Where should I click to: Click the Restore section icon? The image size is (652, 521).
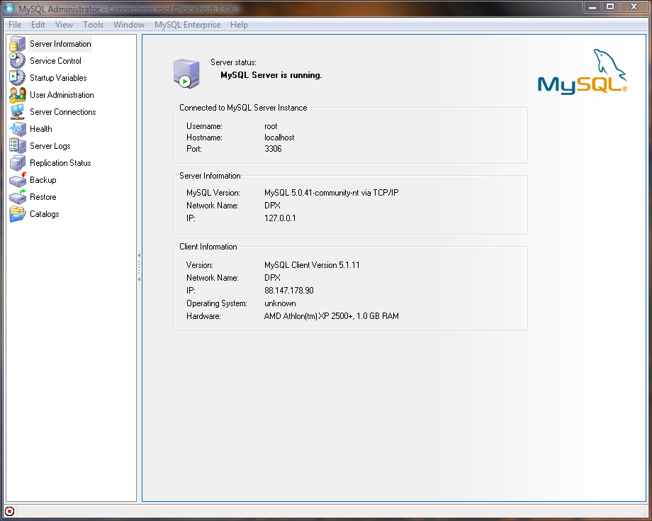coord(18,197)
